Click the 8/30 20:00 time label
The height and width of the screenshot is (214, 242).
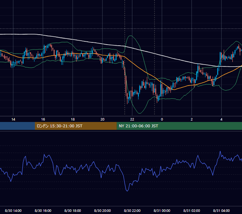click(102, 210)
